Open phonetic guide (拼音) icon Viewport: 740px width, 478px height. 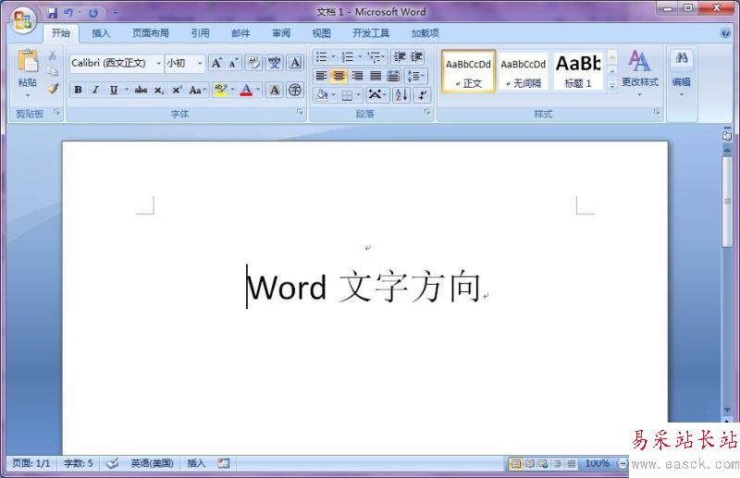tap(274, 63)
